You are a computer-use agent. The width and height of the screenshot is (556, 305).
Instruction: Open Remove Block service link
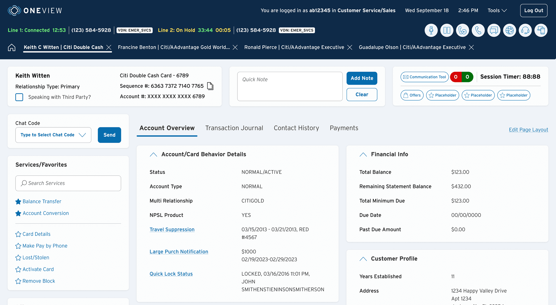pyautogui.click(x=39, y=281)
